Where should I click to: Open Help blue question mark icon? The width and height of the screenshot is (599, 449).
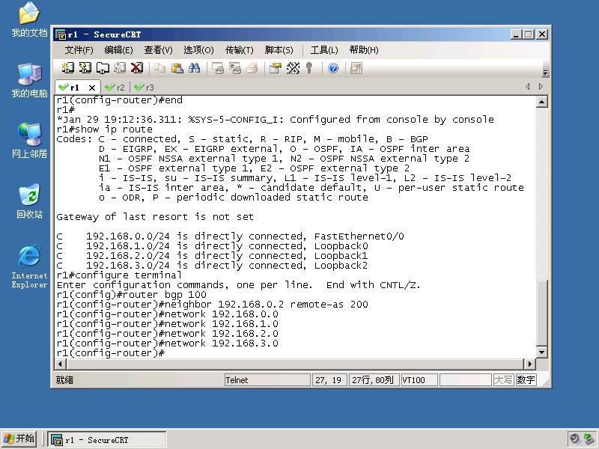point(333,68)
